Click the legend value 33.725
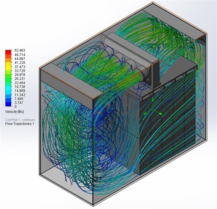This screenshot has height=209, width=217. pos(20,71)
